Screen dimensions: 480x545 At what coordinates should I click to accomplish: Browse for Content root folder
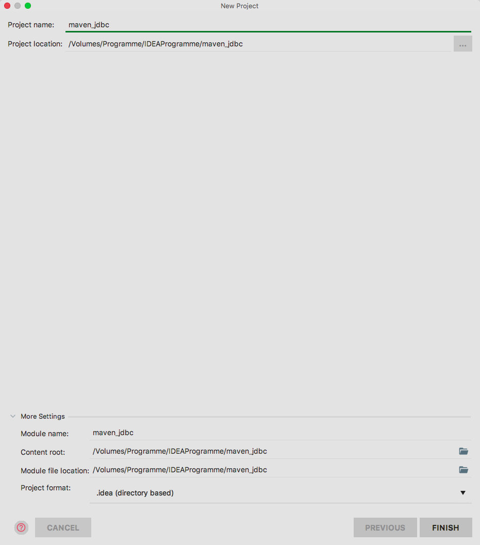(x=464, y=451)
